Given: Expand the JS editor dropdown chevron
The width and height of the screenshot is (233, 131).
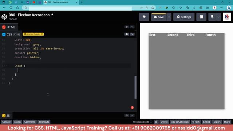Looking at the screenshot, I should (132, 115).
